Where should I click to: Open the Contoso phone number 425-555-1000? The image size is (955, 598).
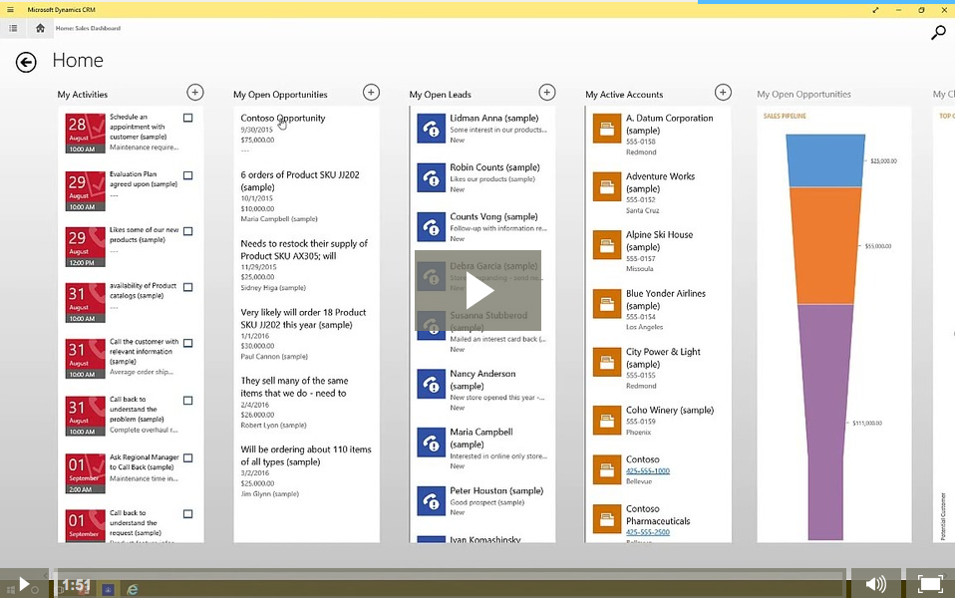647,470
